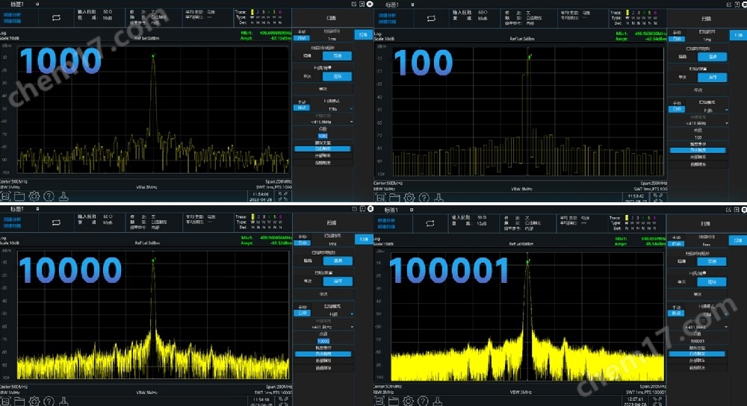The width and height of the screenshot is (747, 406).
Task: Open the settings gear below the 10000-point chart
Action: (34, 402)
